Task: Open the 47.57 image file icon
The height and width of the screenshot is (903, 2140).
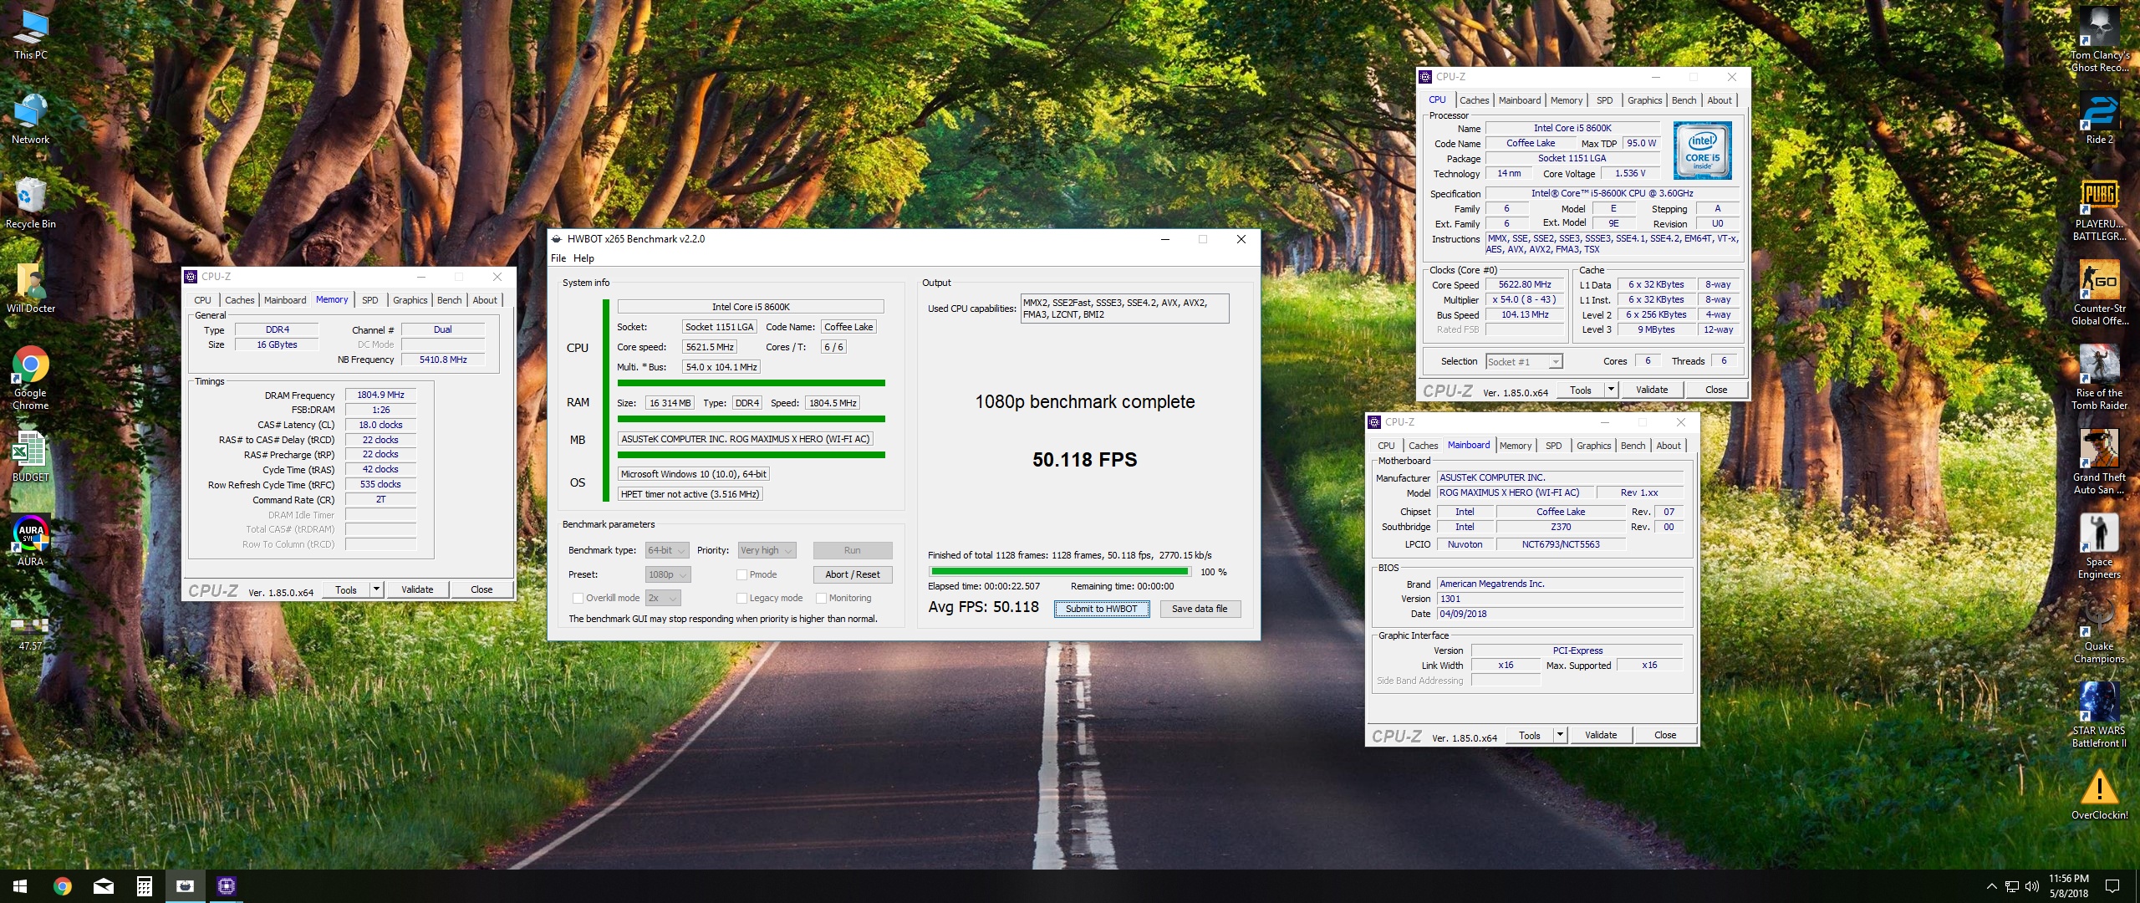Action: pos(31,633)
